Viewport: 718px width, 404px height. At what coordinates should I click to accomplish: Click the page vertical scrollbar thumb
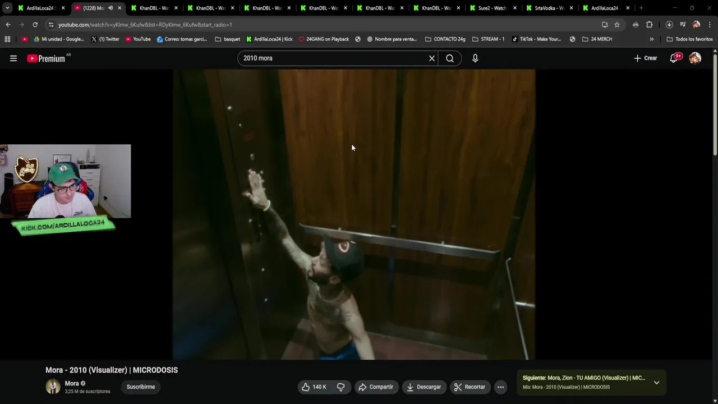coord(715,105)
